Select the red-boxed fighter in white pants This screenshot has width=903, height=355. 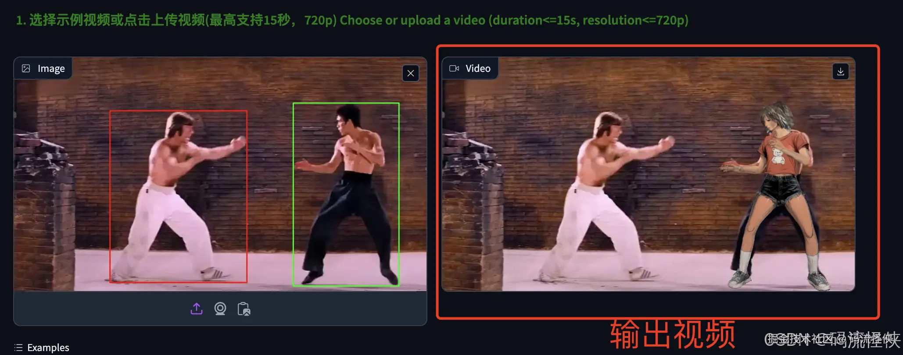pyautogui.click(x=178, y=196)
